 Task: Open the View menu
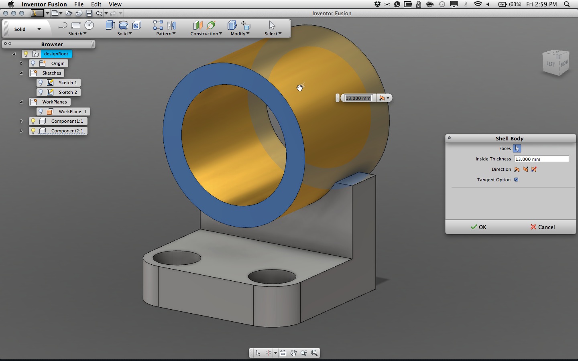coord(115,4)
